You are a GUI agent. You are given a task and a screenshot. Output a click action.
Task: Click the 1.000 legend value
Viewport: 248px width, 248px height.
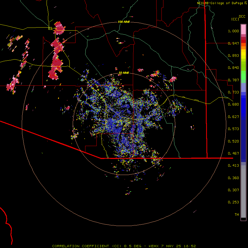point(233,31)
